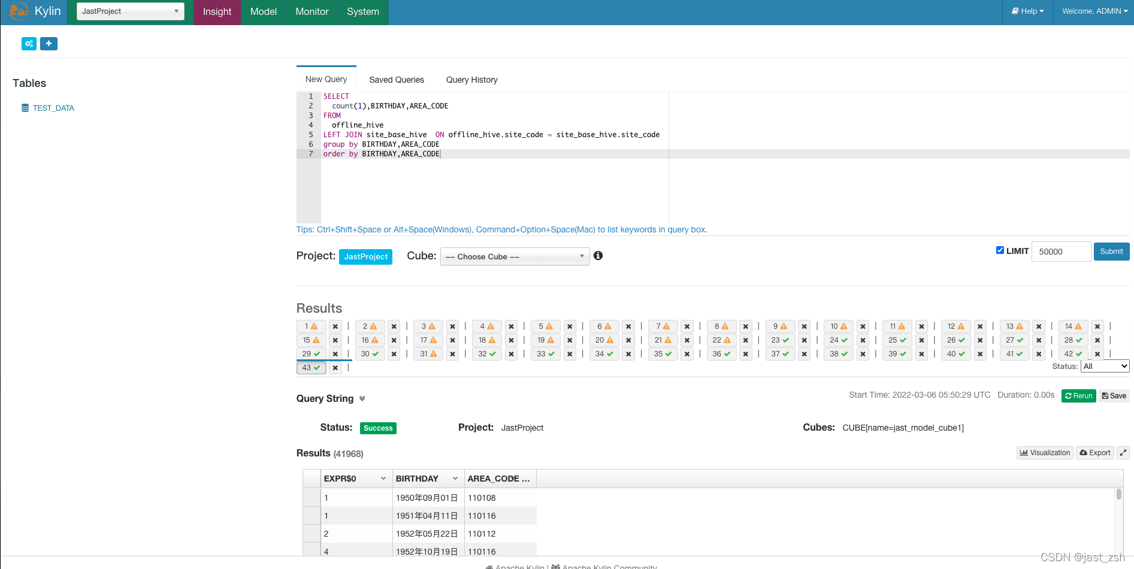Switch to the Saved Queries tab

click(x=397, y=80)
